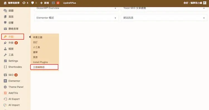Select 自訂 in the appearance submenu

tap(35, 42)
